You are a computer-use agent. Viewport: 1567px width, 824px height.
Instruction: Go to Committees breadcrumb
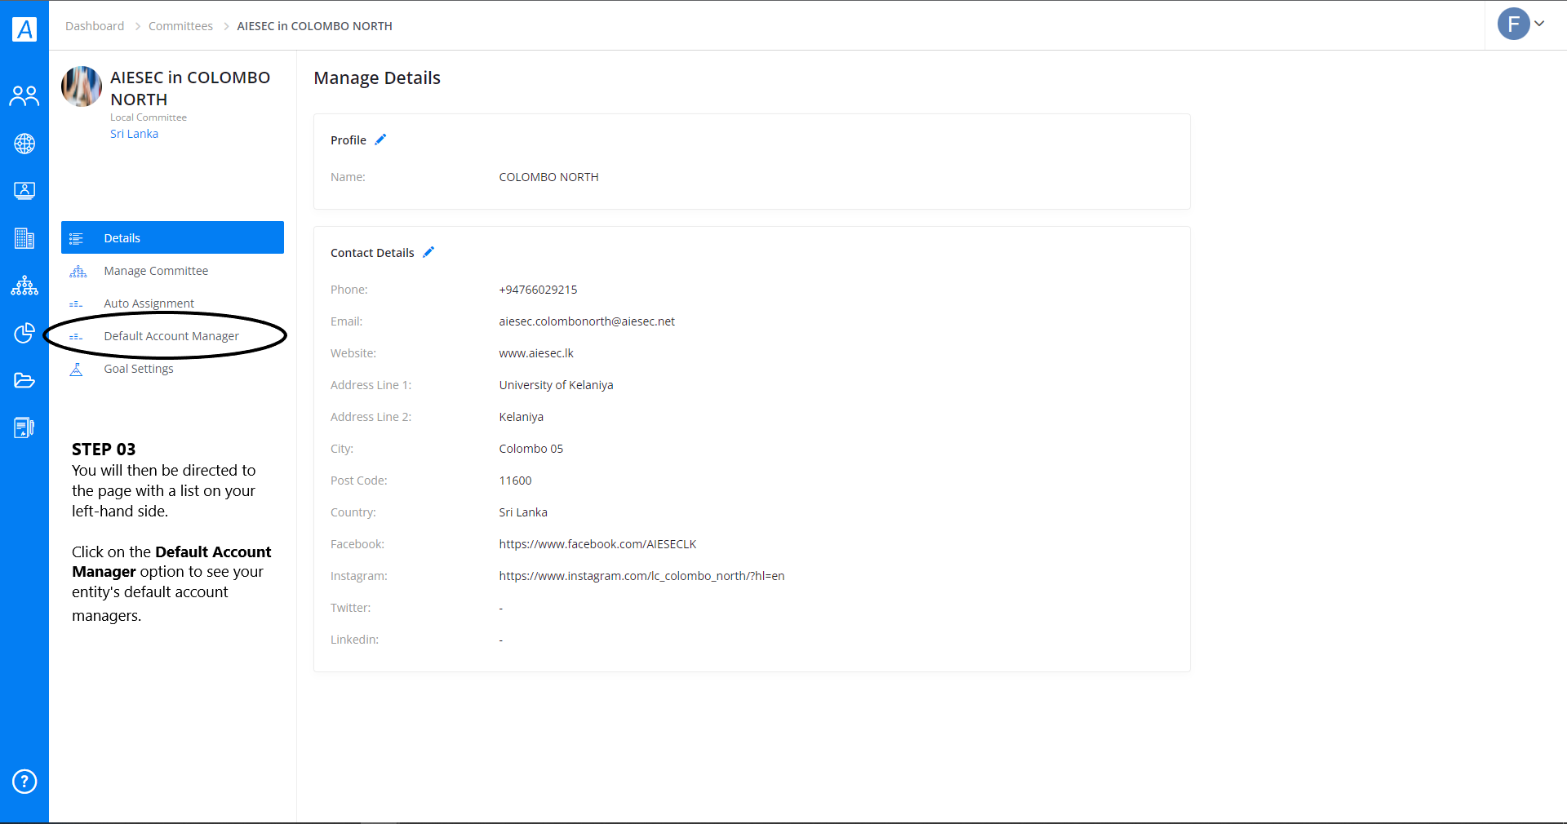coord(180,26)
